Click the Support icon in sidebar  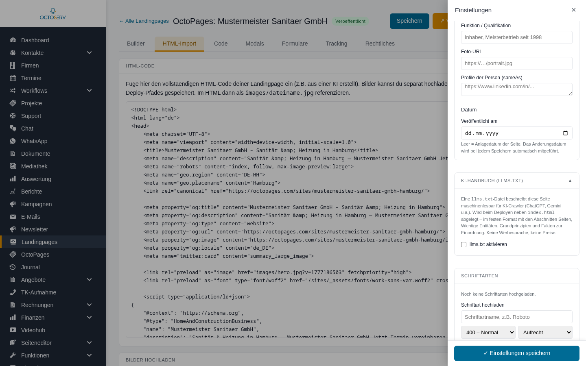tap(13, 116)
